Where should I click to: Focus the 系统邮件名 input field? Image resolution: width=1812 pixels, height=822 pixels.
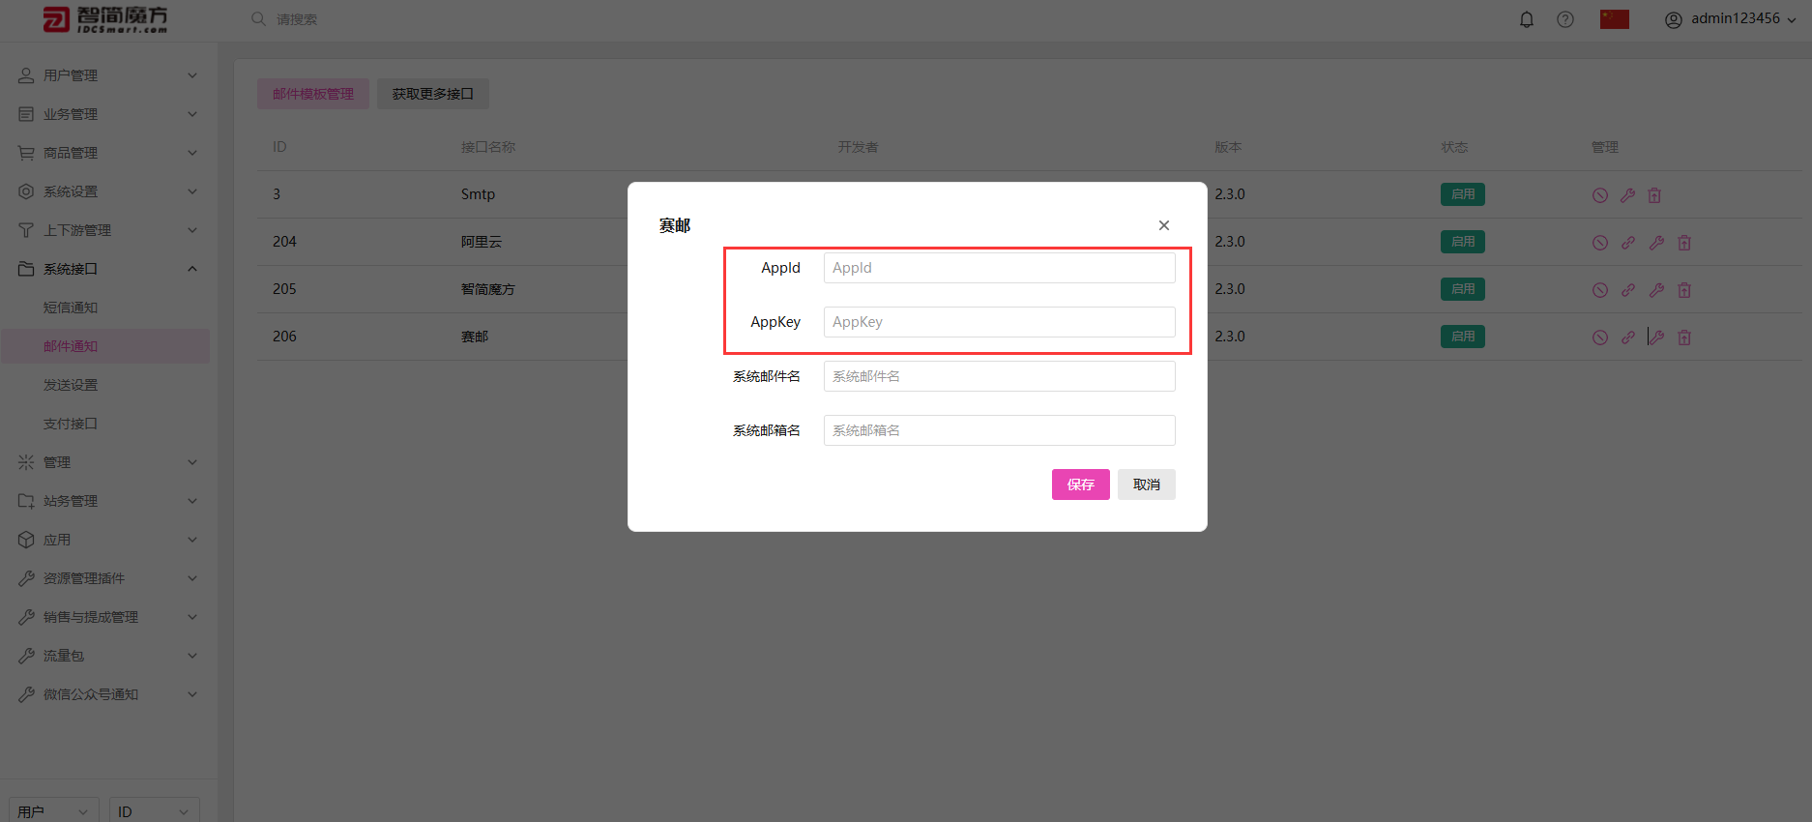1000,376
